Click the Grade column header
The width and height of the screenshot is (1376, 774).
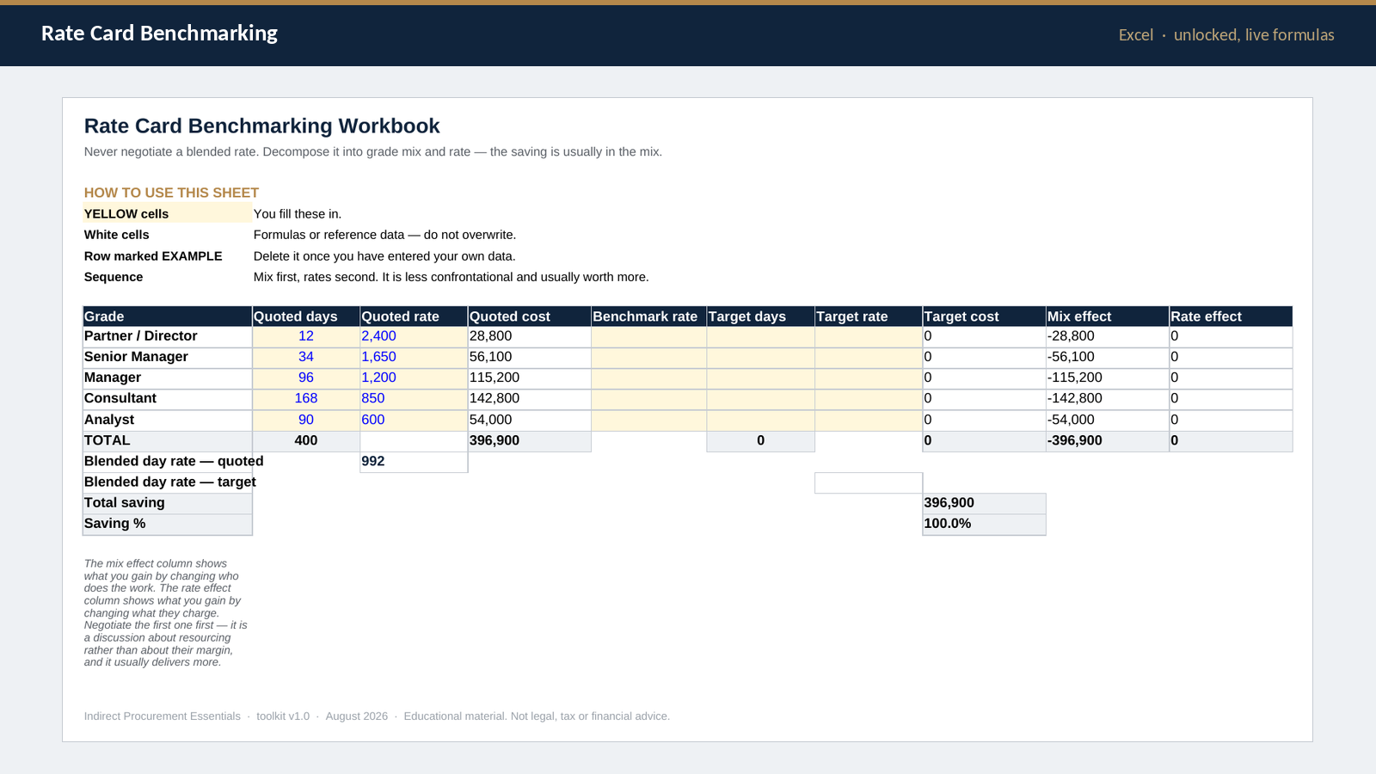pos(167,316)
